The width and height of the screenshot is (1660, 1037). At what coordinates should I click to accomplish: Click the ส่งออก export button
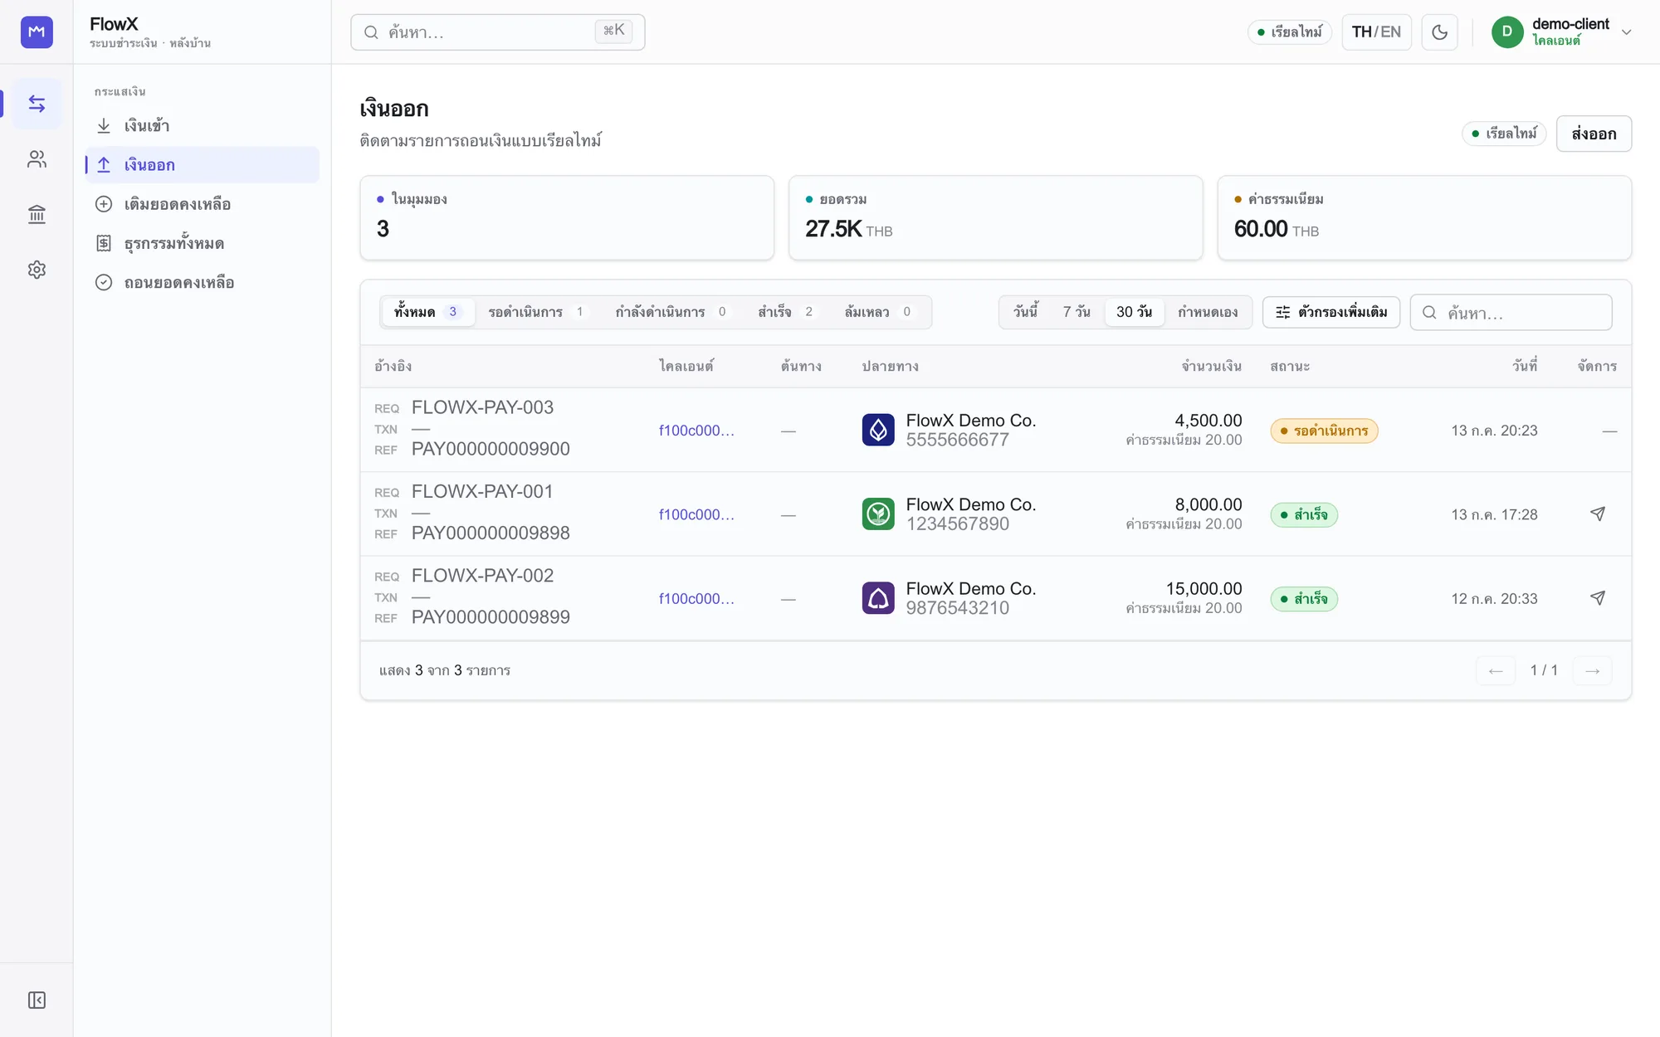(x=1594, y=134)
